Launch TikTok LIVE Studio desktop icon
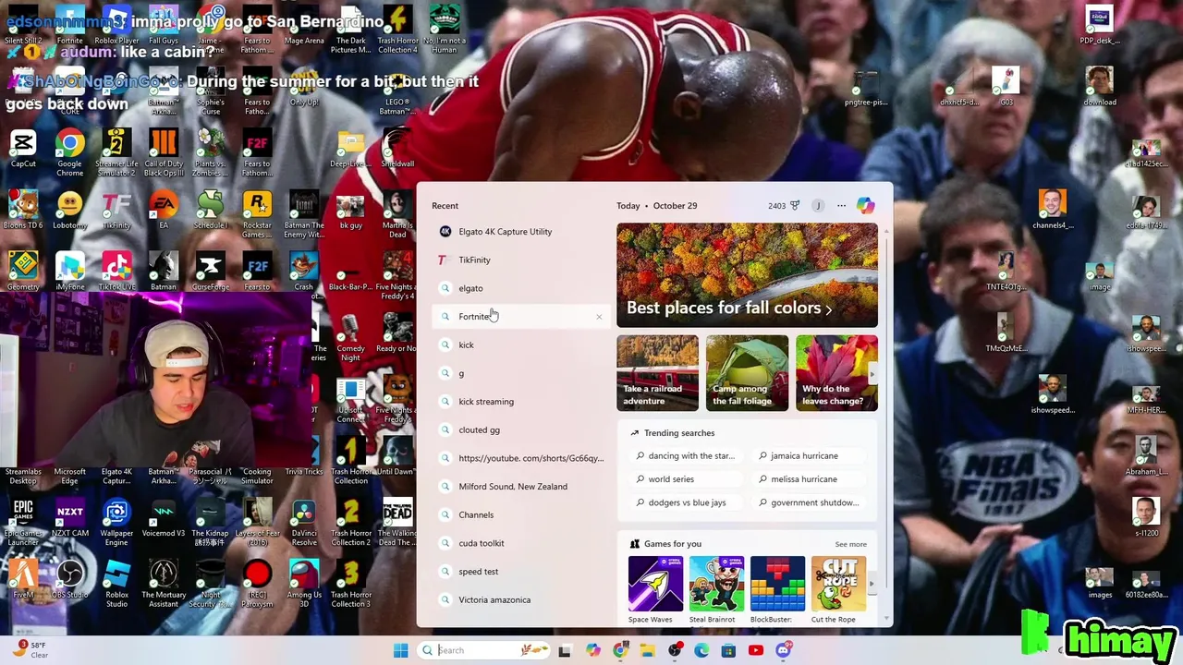Image resolution: width=1183 pixels, height=665 pixels. pos(116,271)
